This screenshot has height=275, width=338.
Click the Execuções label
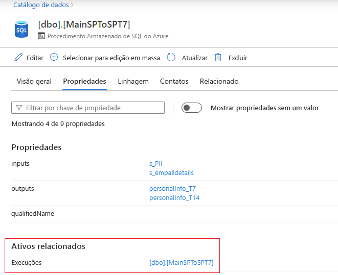[x=27, y=263]
